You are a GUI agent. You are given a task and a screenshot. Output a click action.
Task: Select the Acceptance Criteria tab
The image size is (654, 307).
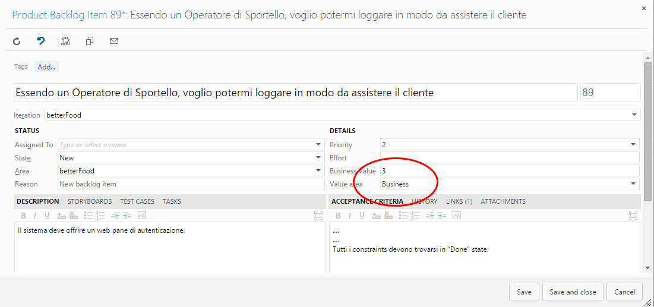(368, 201)
